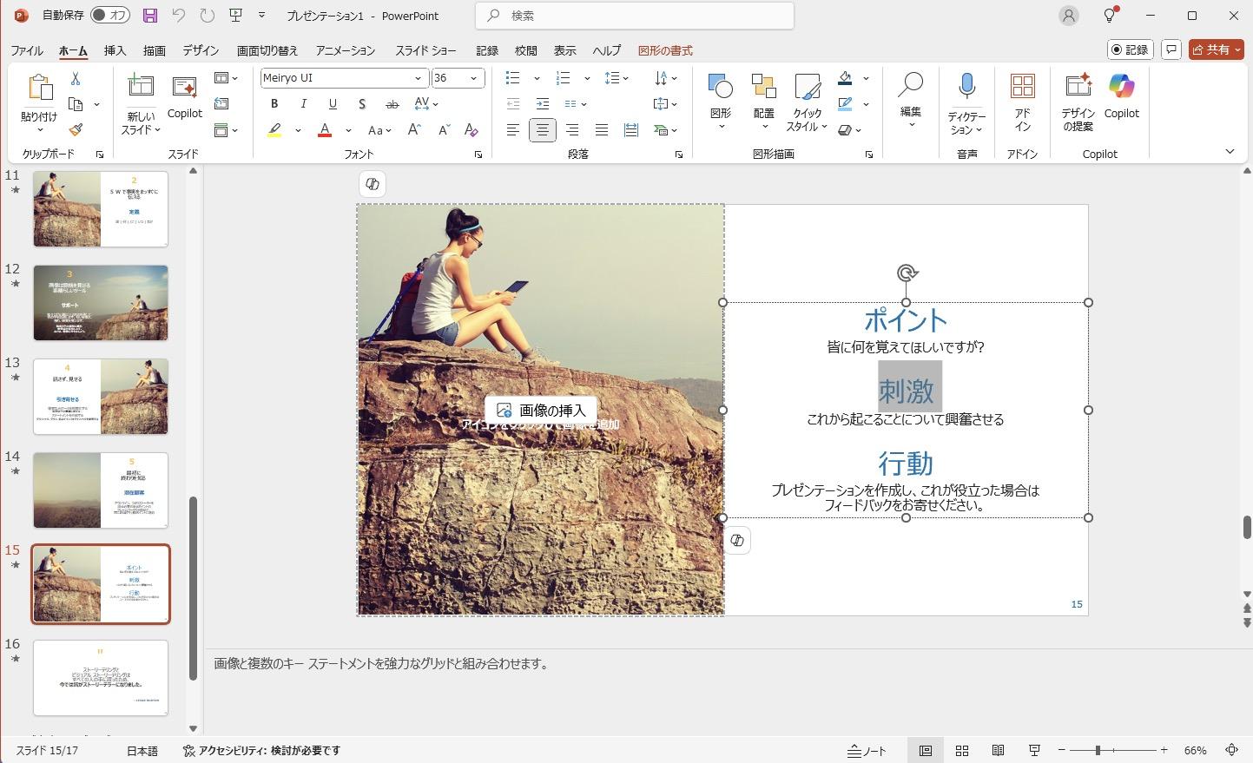This screenshot has width=1253, height=763.
Task: Click the 共有 share button
Action: (x=1217, y=49)
